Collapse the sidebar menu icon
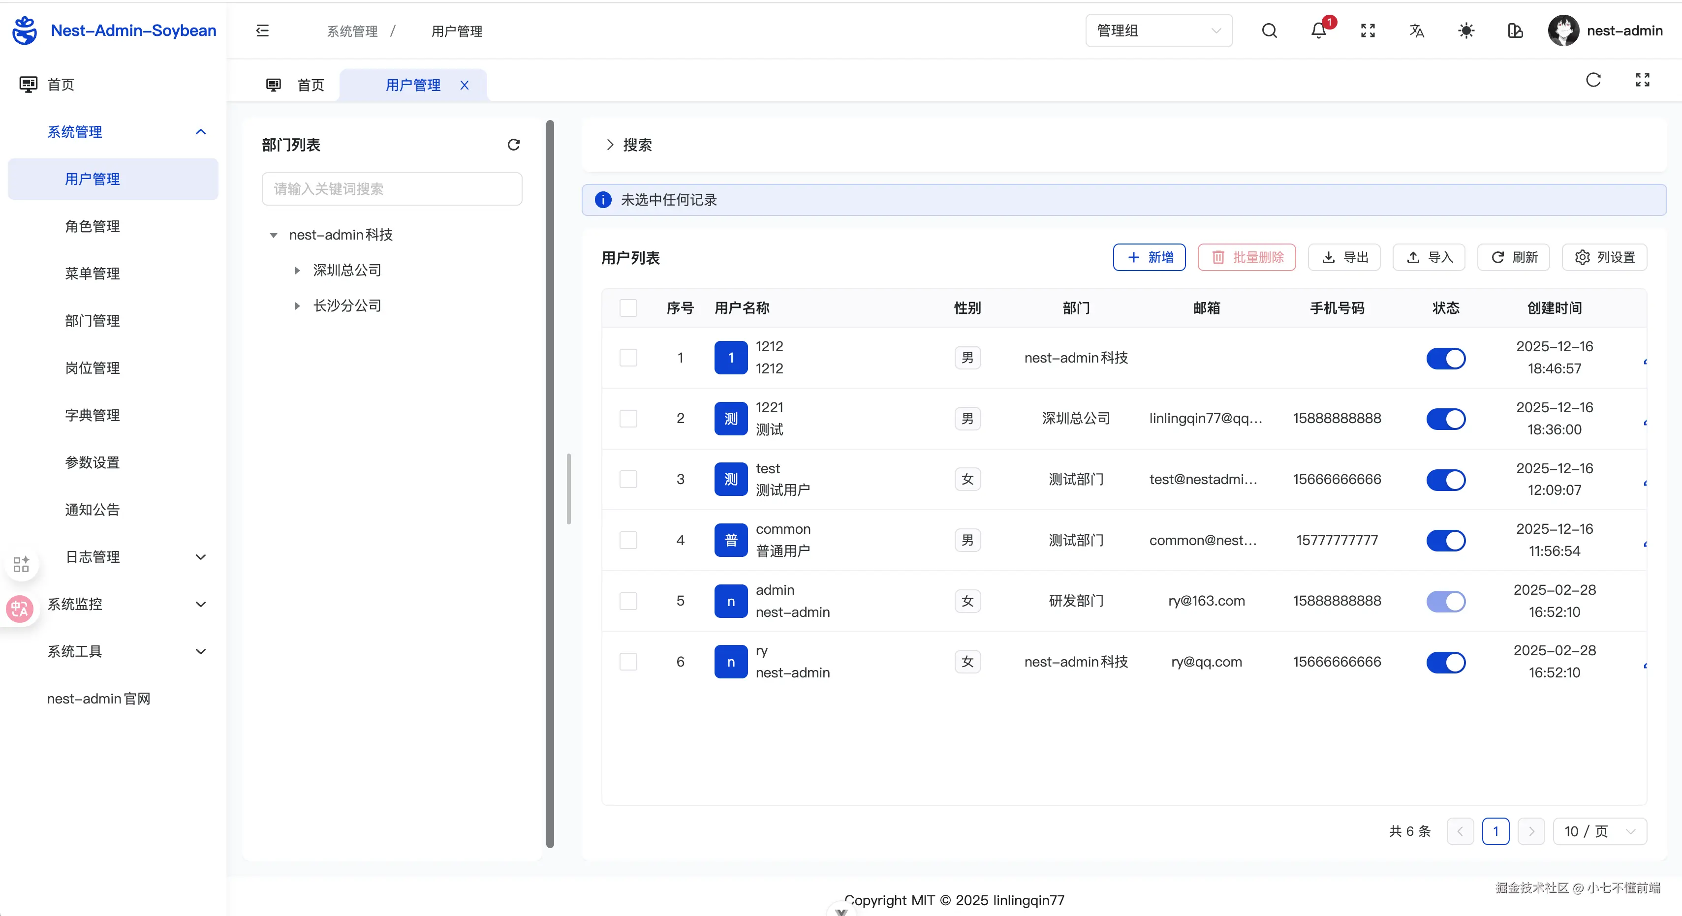The width and height of the screenshot is (1682, 916). pos(262,31)
